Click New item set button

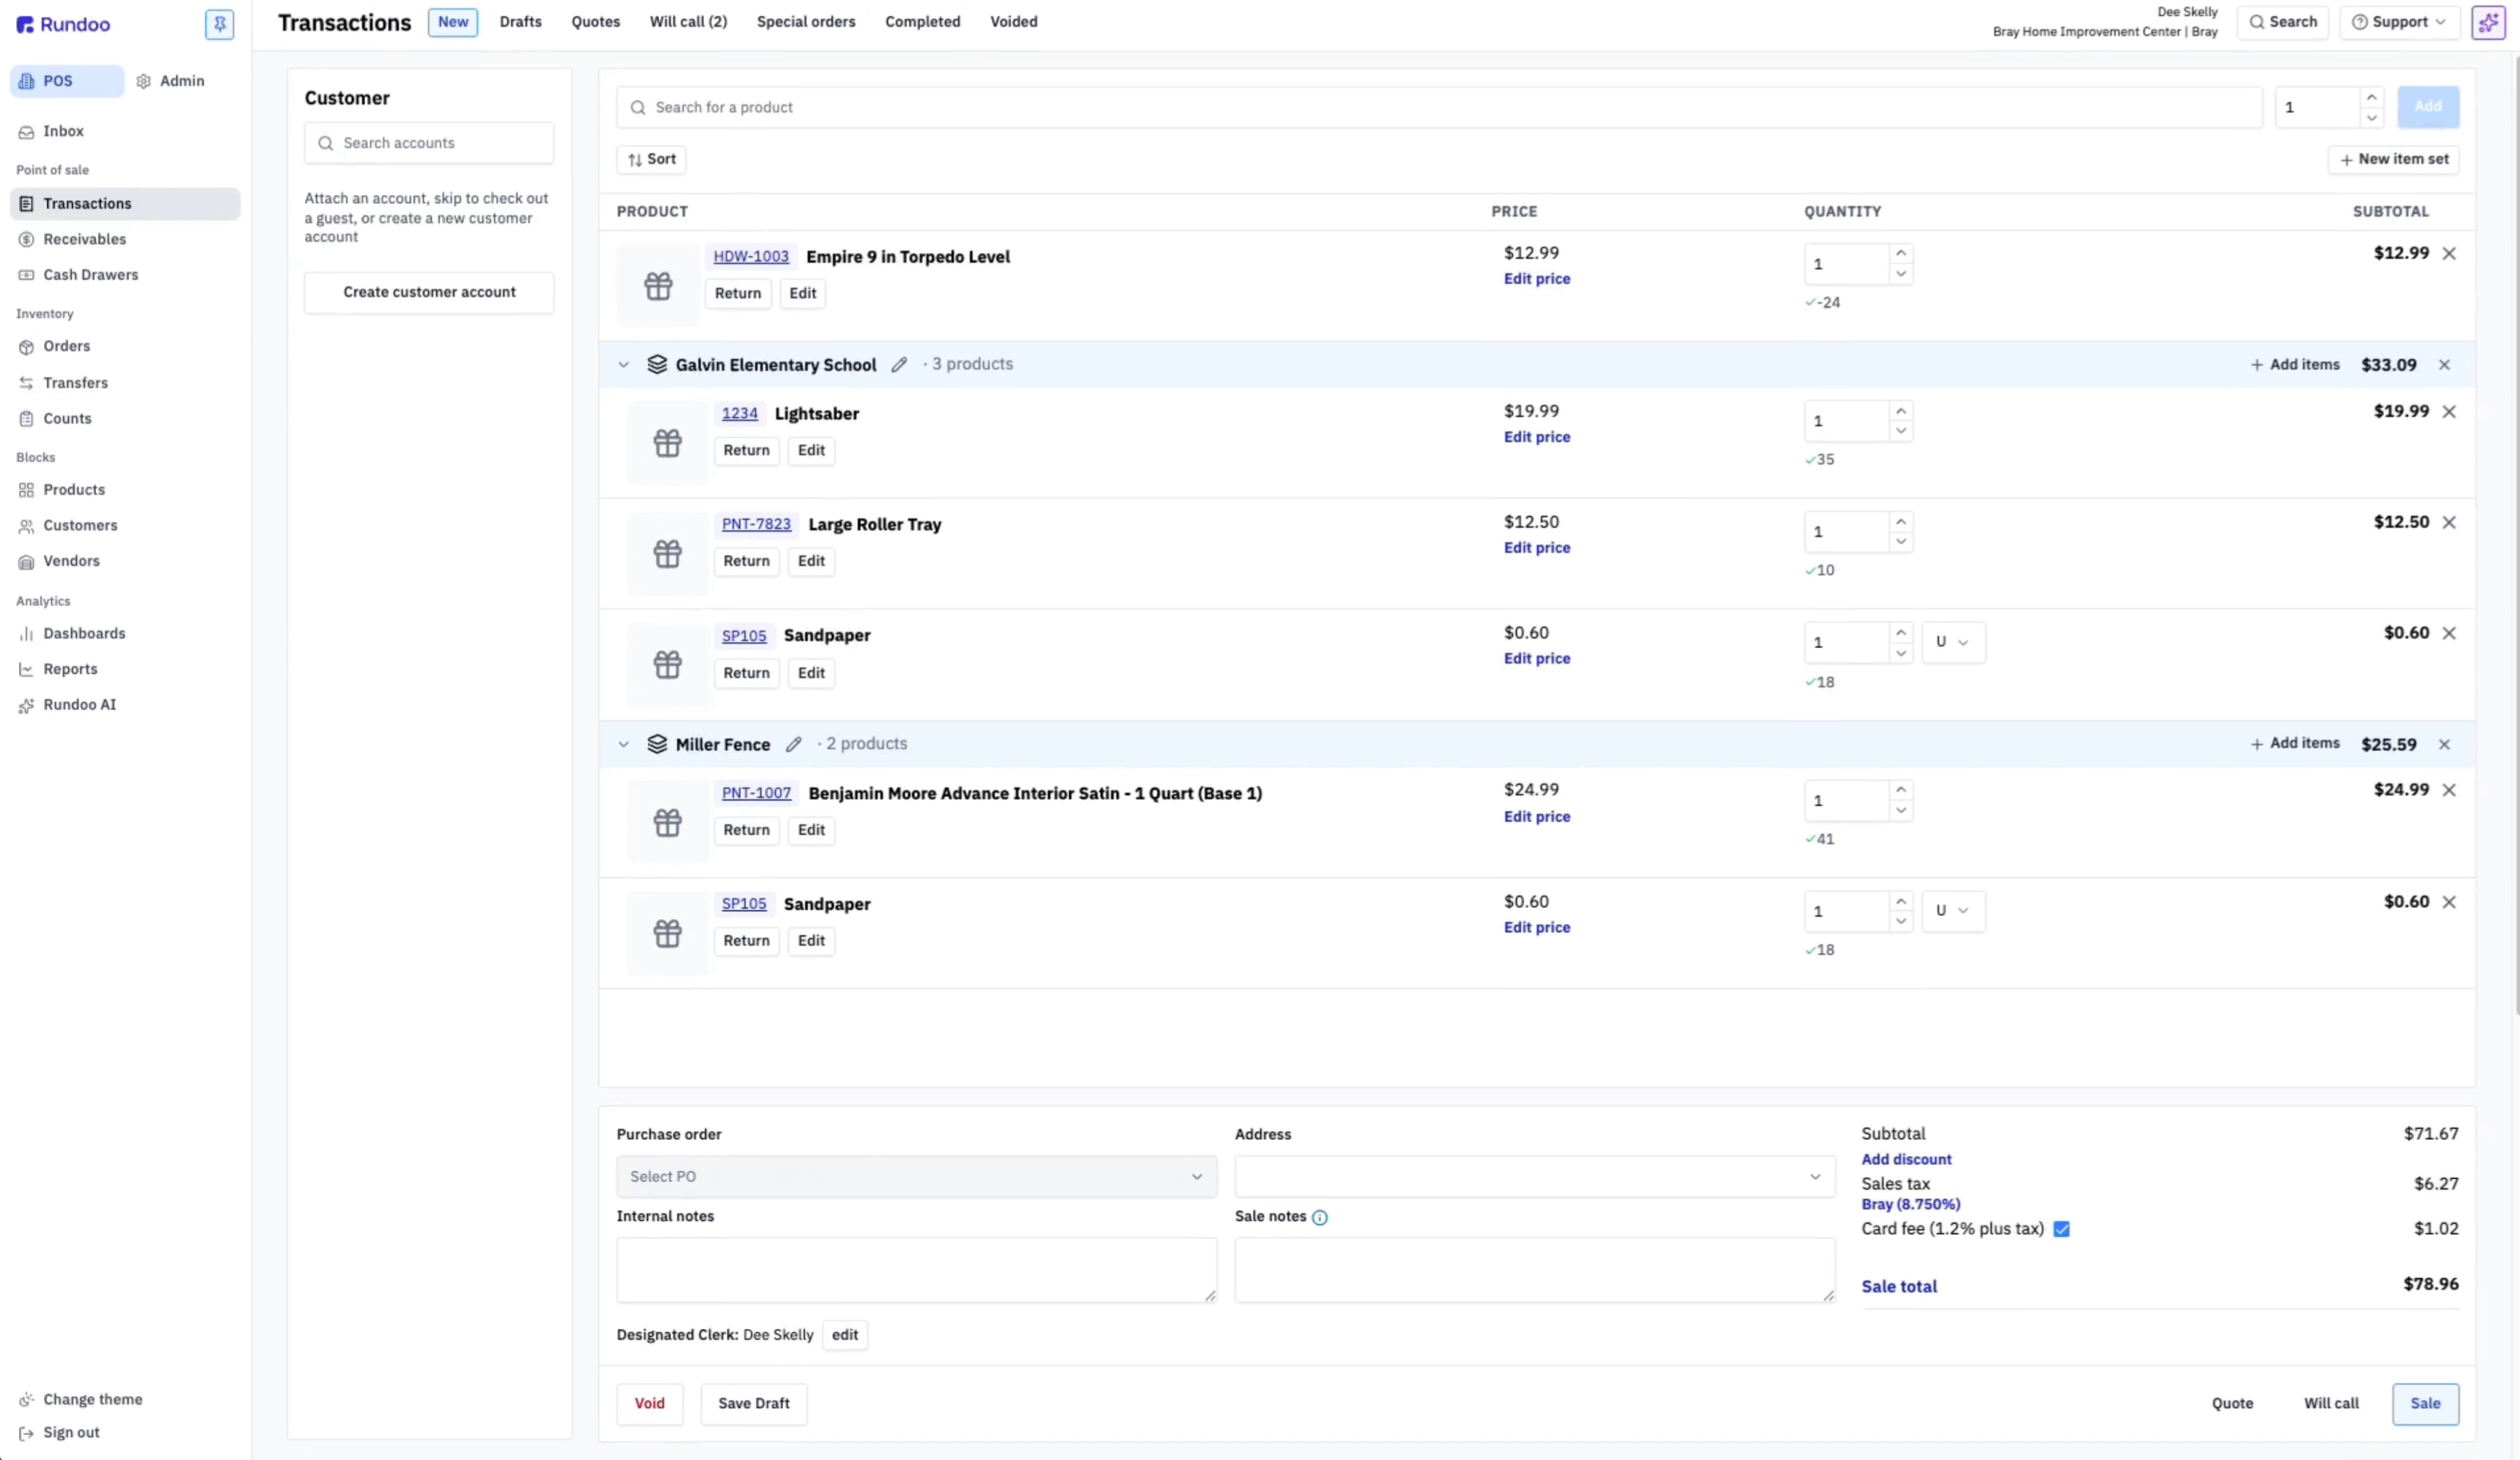click(2393, 159)
